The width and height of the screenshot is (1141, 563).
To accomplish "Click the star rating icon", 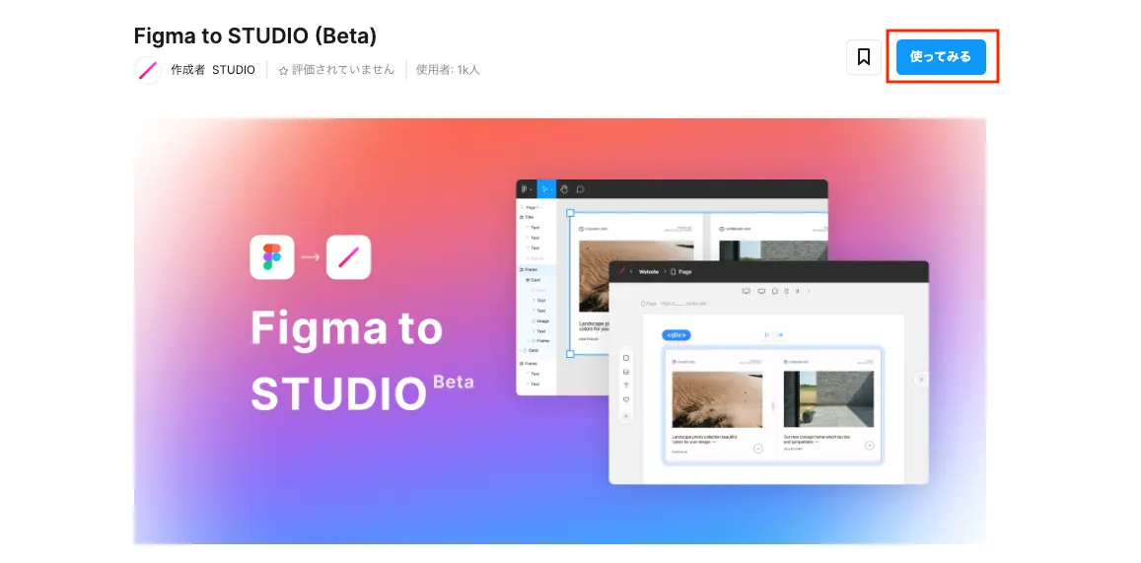I will point(283,71).
